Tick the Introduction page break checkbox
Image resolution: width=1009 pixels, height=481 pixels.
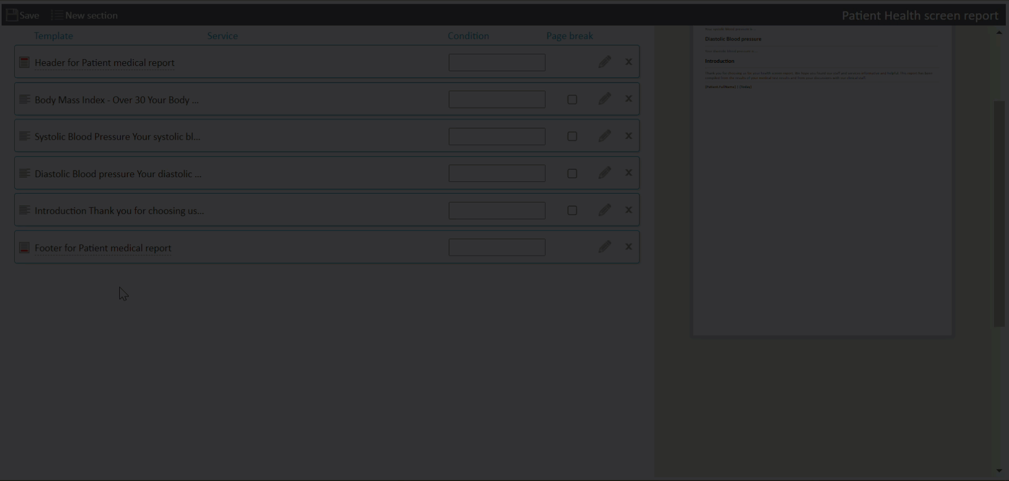pos(572,210)
